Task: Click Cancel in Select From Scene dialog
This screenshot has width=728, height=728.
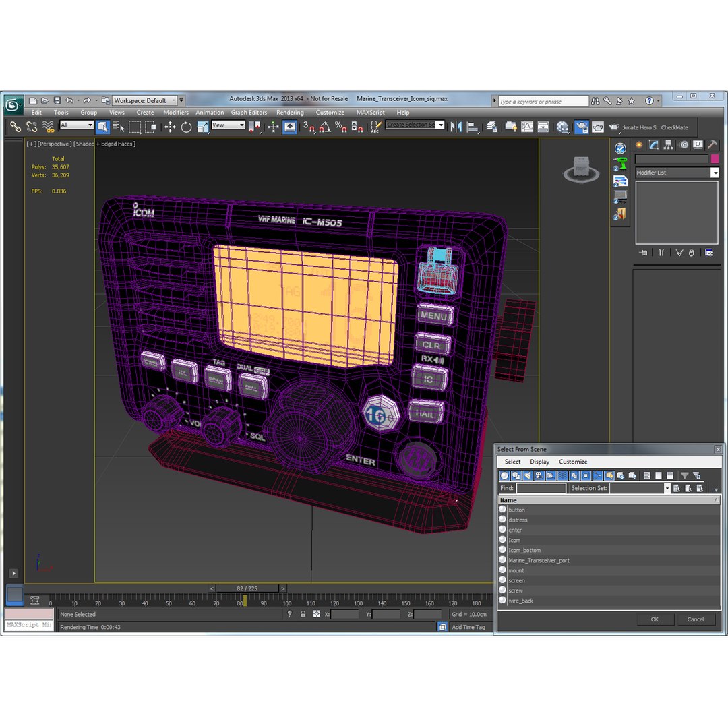Action: point(696,619)
